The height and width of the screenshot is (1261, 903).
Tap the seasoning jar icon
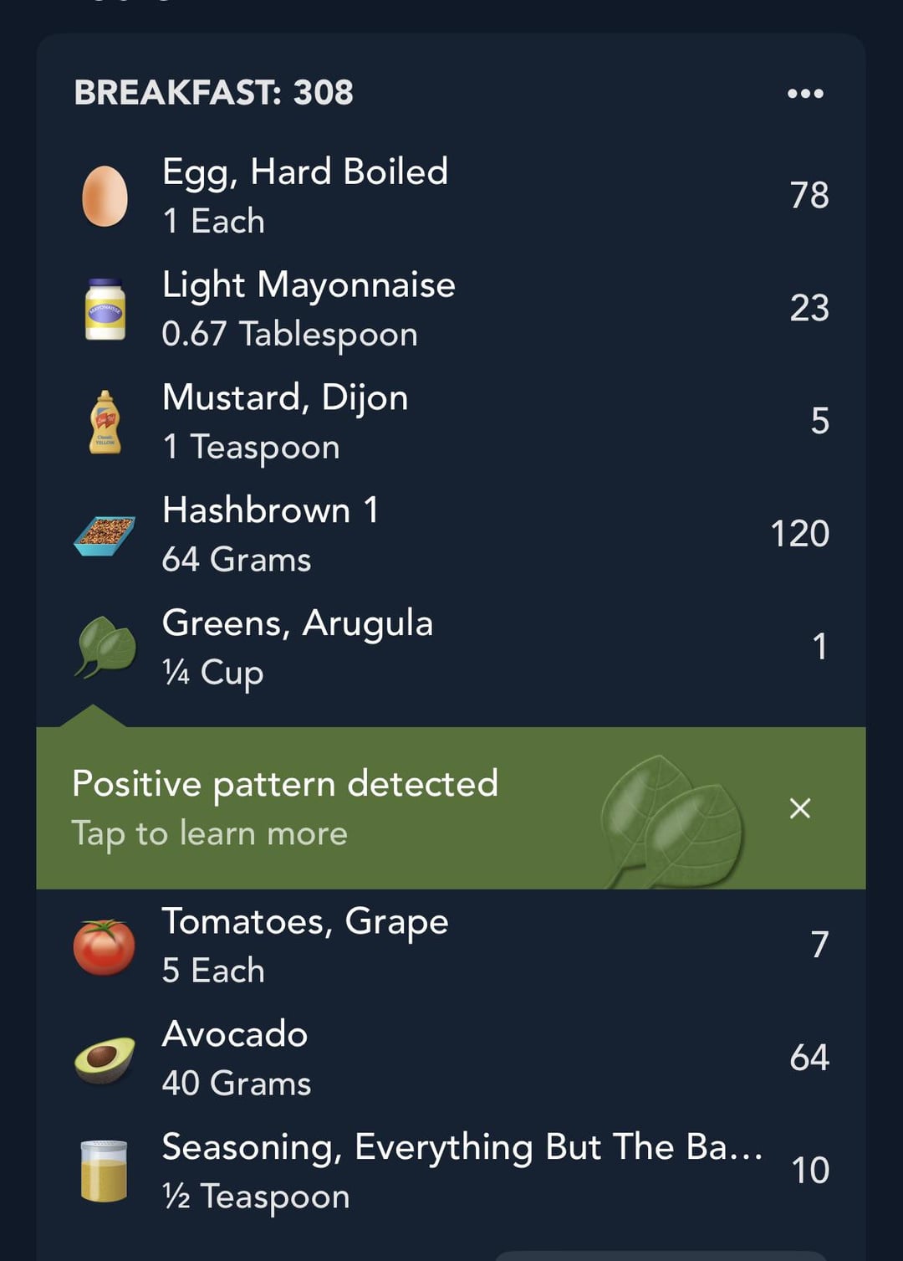(x=104, y=1171)
